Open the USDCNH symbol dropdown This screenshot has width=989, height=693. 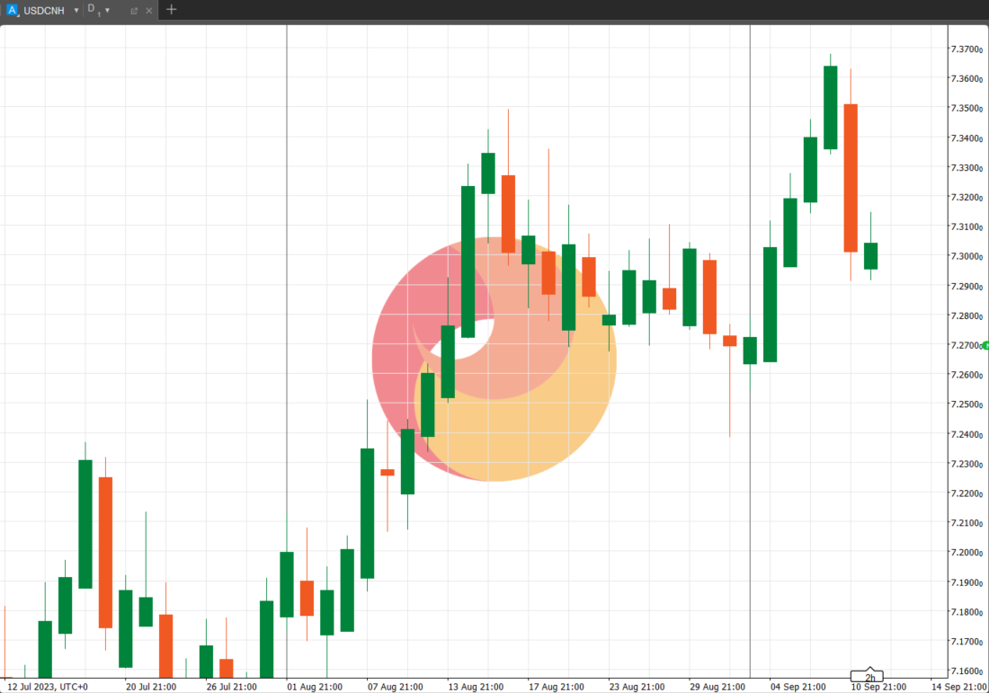pyautogui.click(x=76, y=11)
